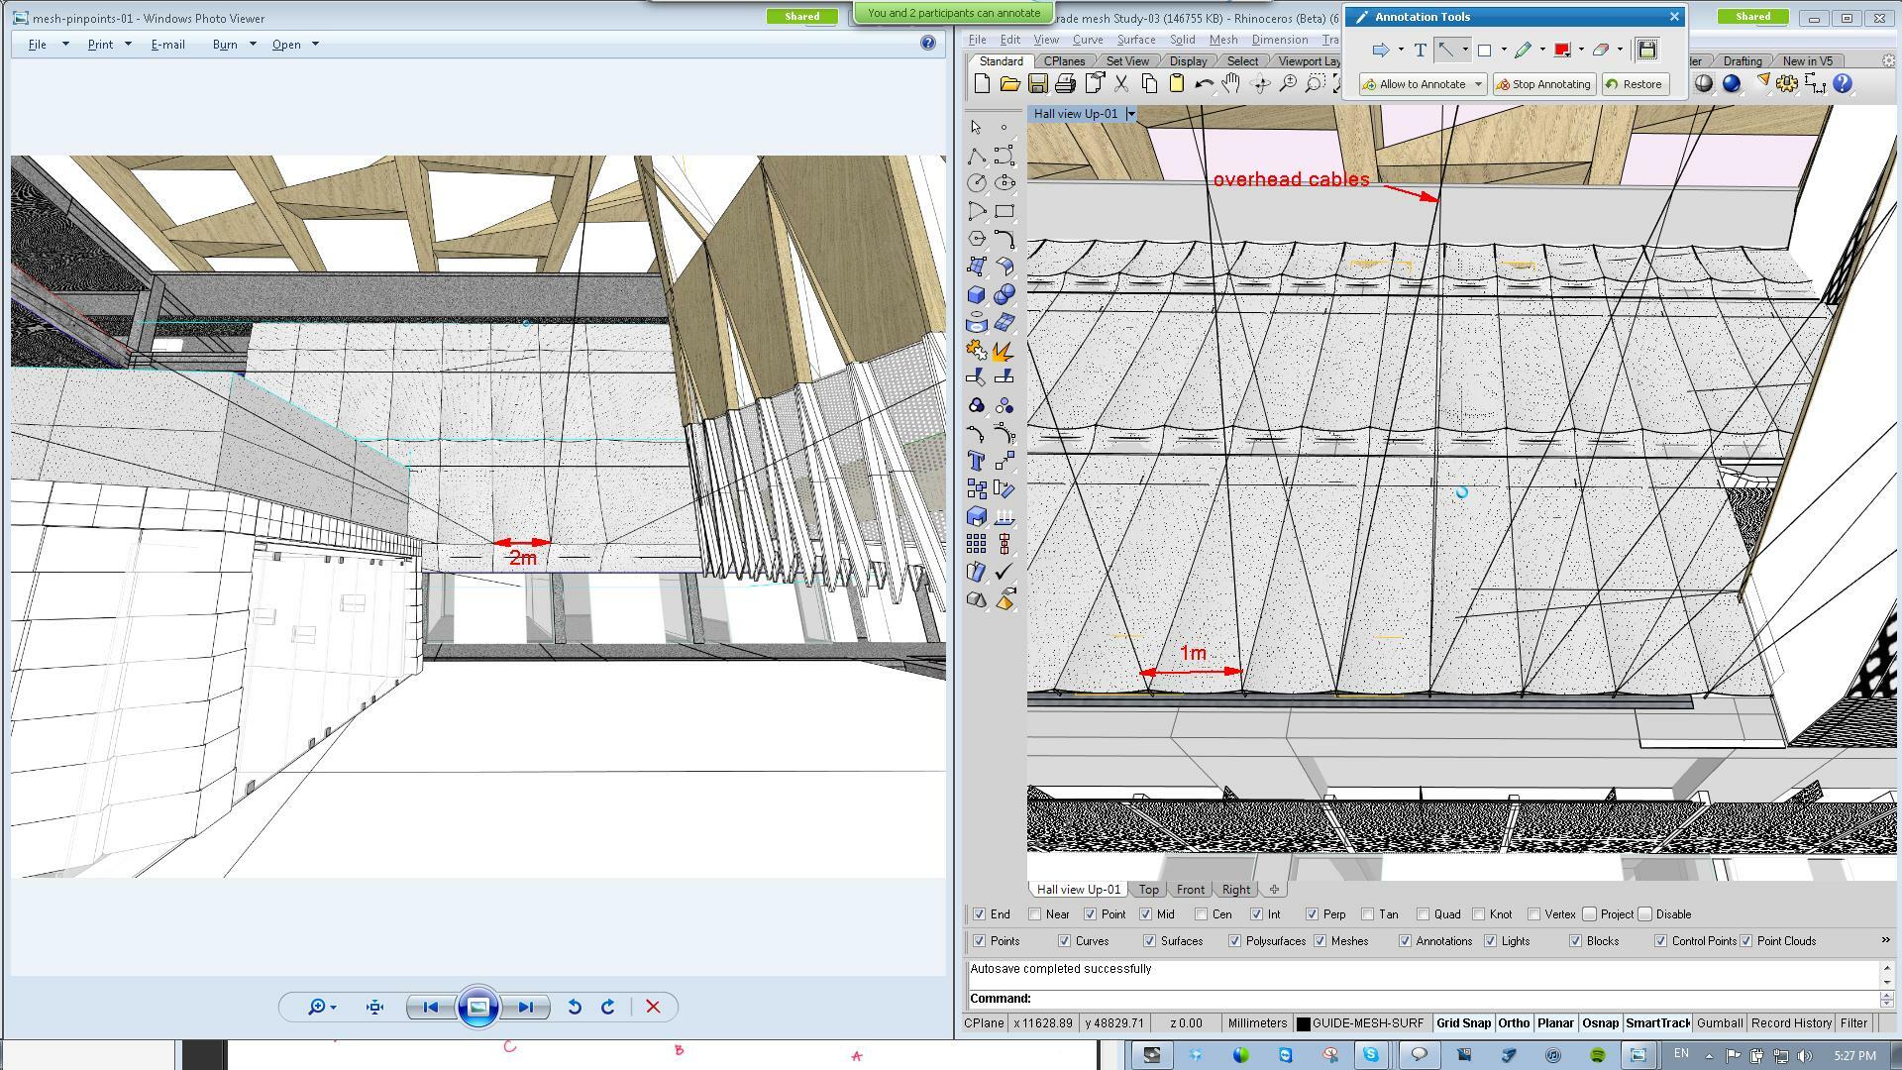Choose the pen annotation tool
The image size is (1902, 1070).
point(1523,50)
